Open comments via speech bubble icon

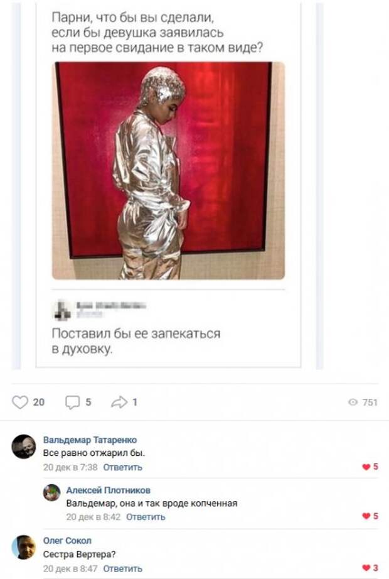pos(72,402)
